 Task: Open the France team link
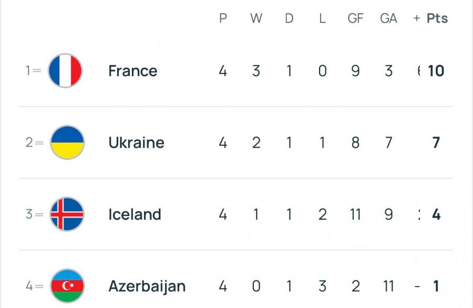click(132, 71)
